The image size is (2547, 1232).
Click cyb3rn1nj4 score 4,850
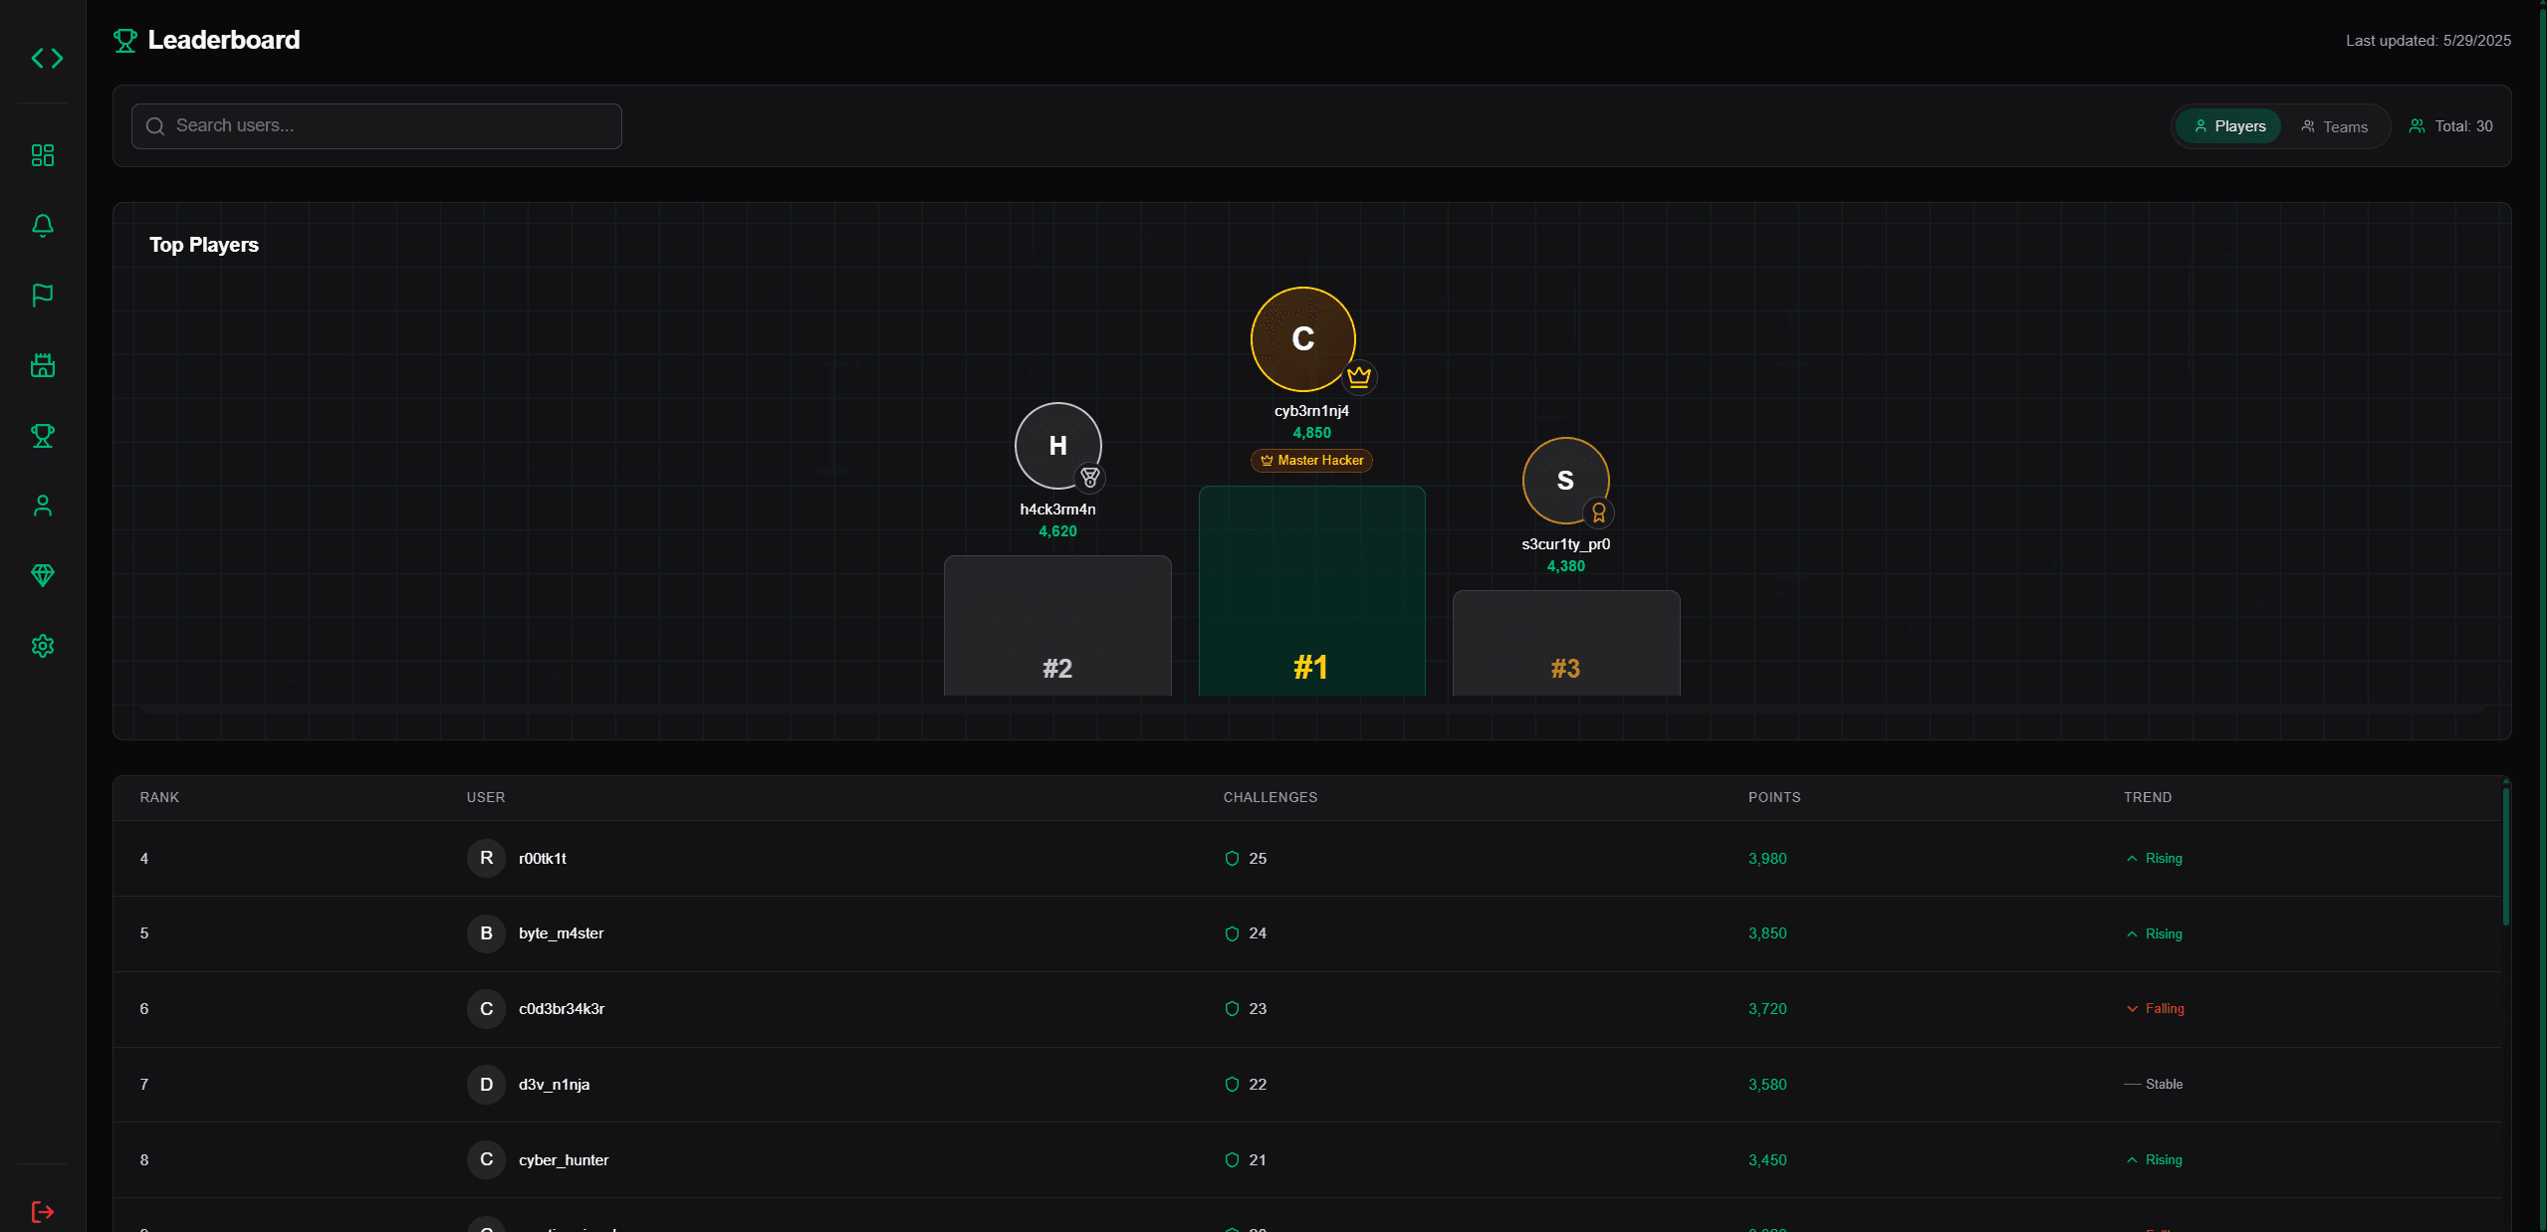[x=1311, y=433]
